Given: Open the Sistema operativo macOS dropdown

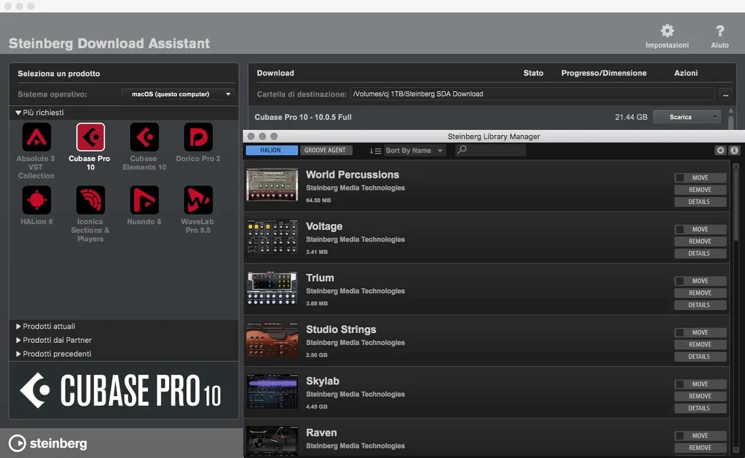Looking at the screenshot, I should tap(178, 94).
